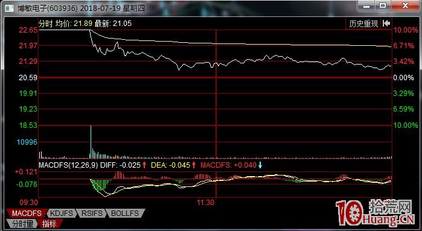Click the 11:30 time marker on the axis

pyautogui.click(x=206, y=203)
